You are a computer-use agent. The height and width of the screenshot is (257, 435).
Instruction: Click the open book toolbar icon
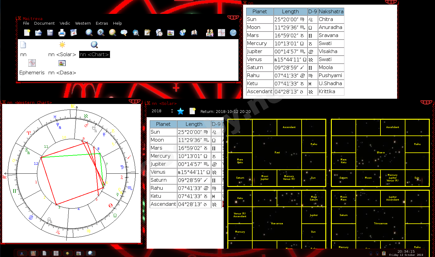(194, 33)
